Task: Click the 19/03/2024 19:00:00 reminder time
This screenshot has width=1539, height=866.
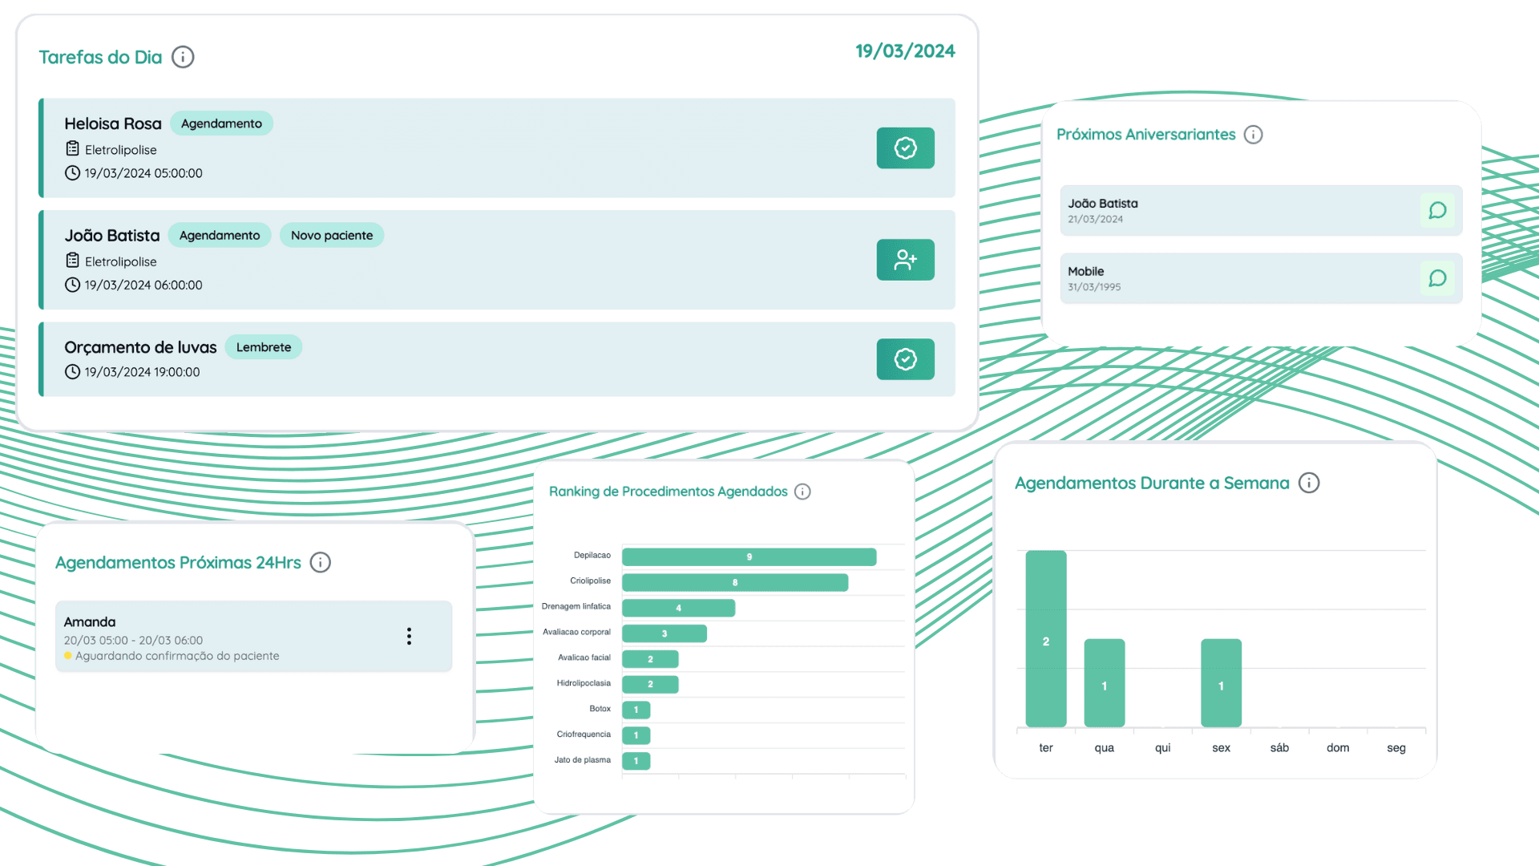Action: click(x=142, y=372)
